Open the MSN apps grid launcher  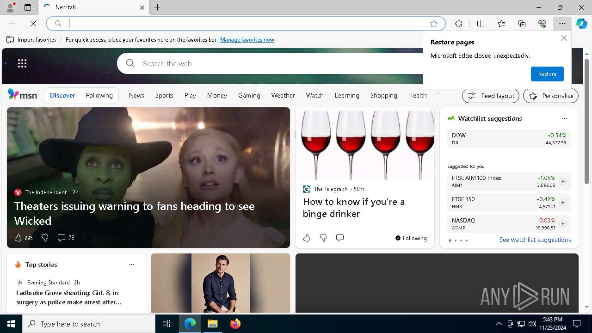(x=22, y=63)
